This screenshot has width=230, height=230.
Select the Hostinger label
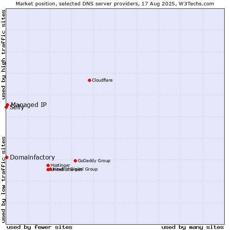60,165
